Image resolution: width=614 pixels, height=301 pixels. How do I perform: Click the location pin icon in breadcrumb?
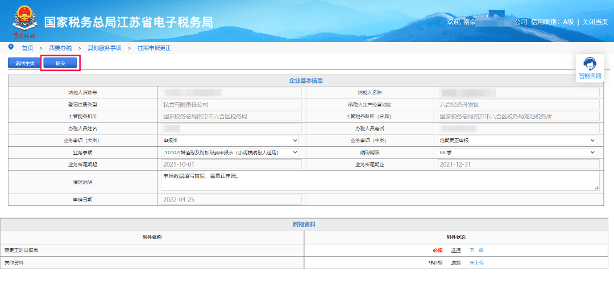point(11,47)
